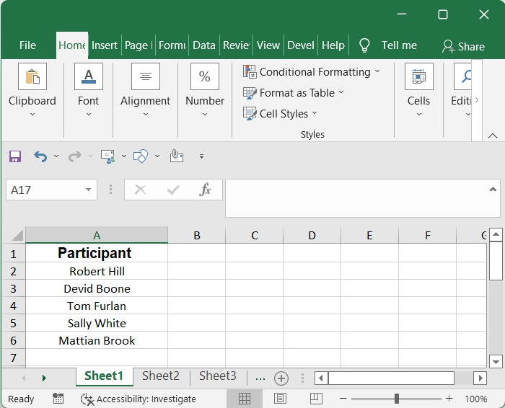Switch to Normal view in status bar

(x=245, y=399)
